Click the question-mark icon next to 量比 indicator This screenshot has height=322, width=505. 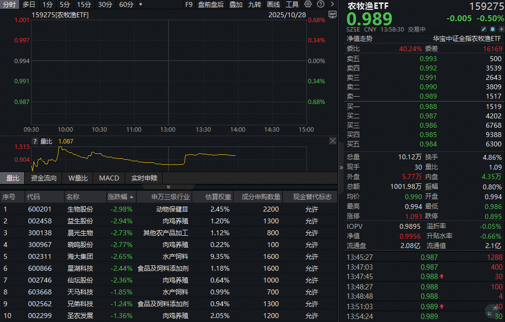(x=34, y=141)
